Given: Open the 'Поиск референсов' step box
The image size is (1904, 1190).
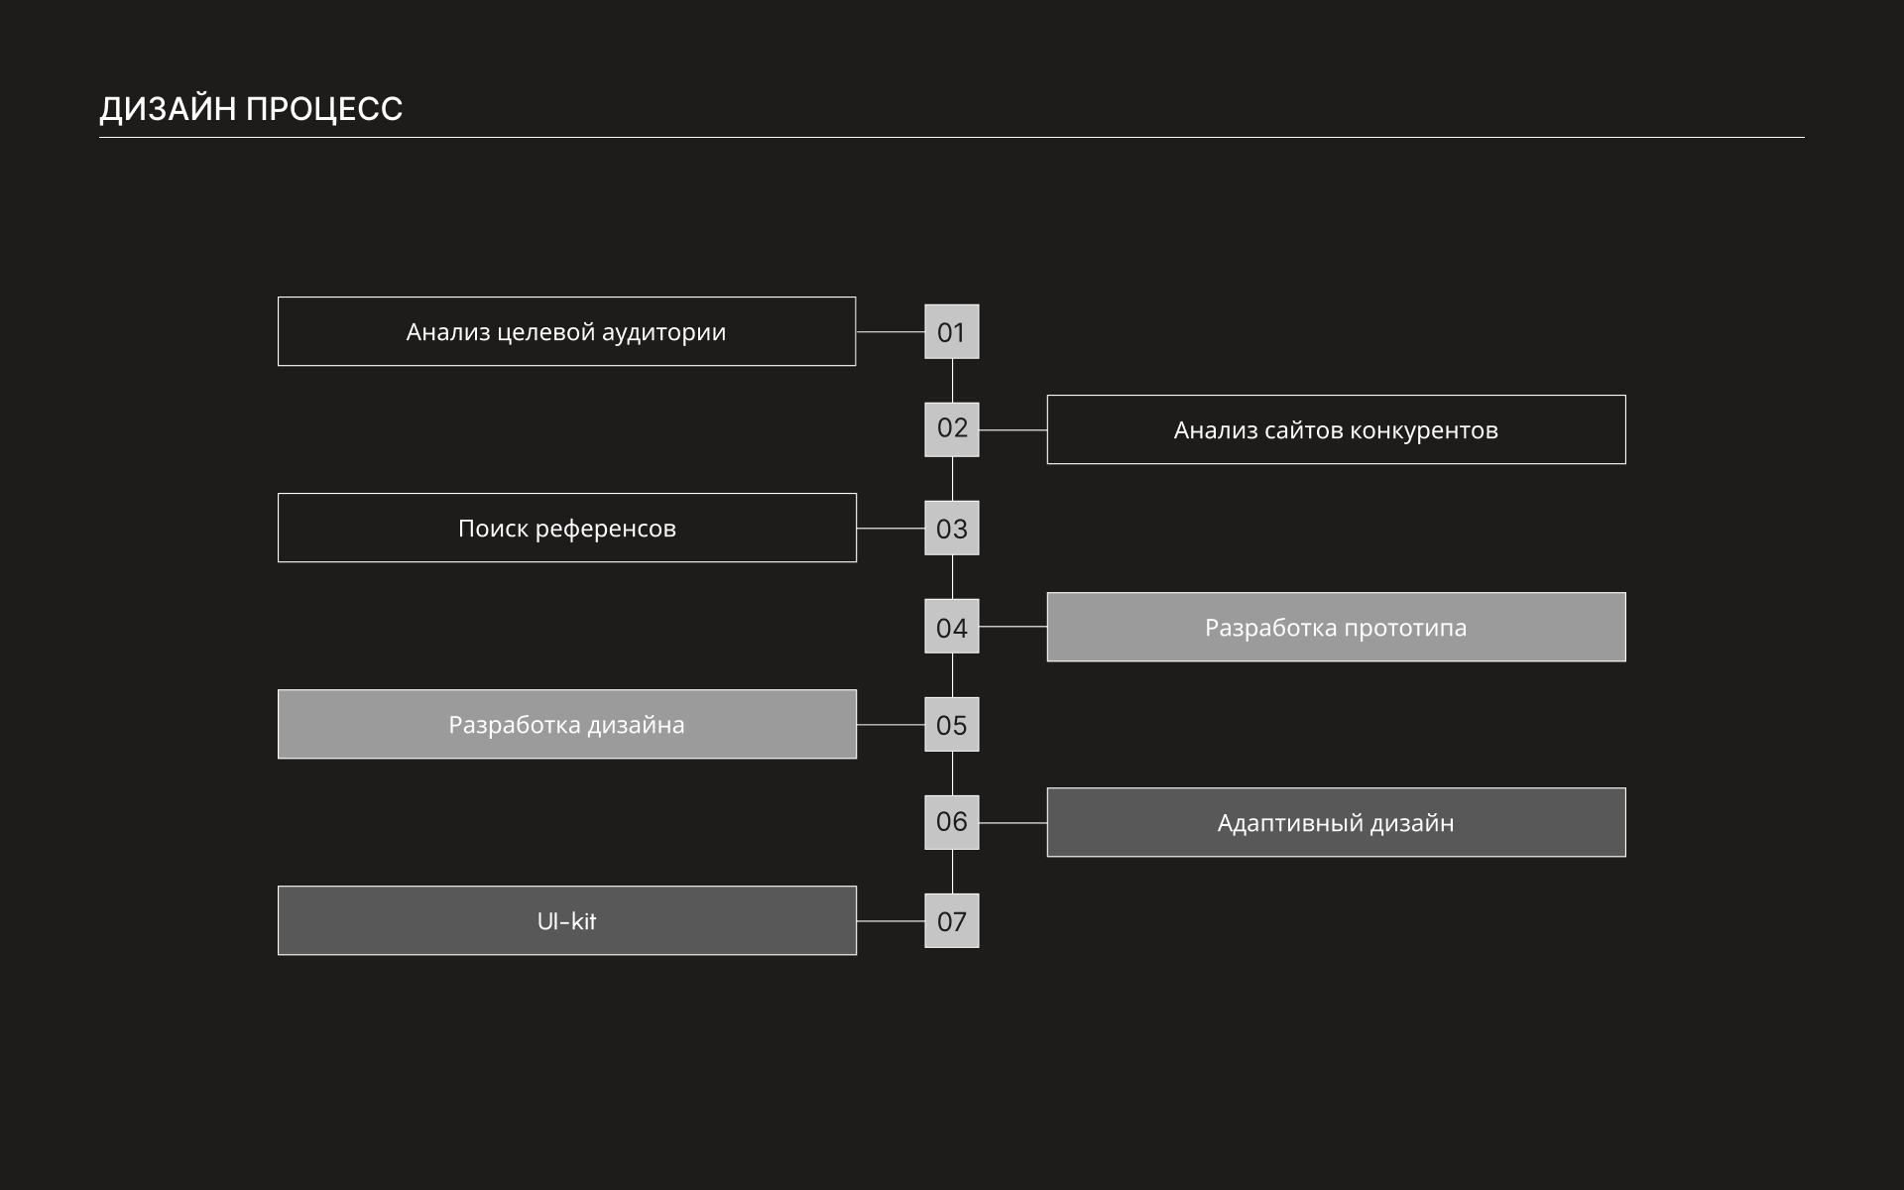Looking at the screenshot, I should (566, 528).
